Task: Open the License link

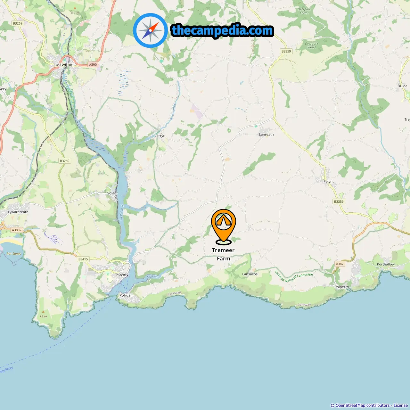Action: (401, 405)
